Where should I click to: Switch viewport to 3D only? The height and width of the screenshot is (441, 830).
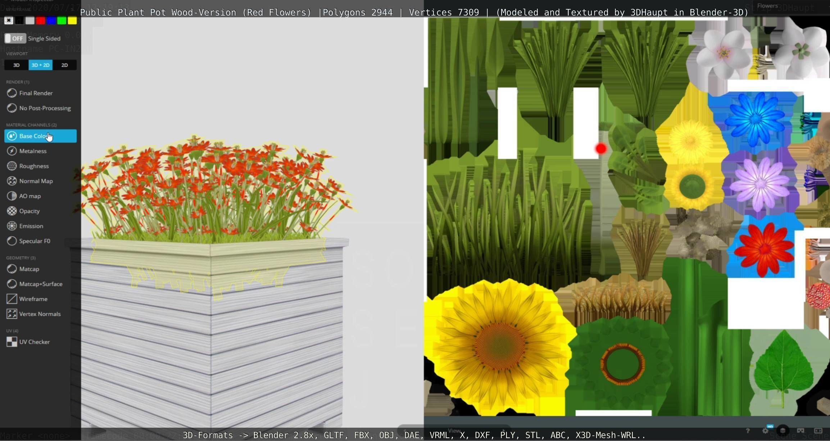[16, 65]
